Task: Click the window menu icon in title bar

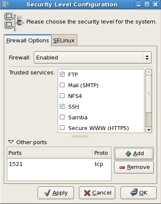Action: [6, 4]
